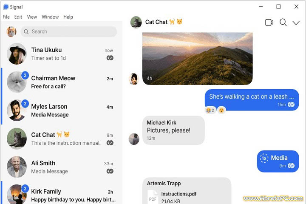
Task: Select the Myles Larson chat
Action: (62, 110)
